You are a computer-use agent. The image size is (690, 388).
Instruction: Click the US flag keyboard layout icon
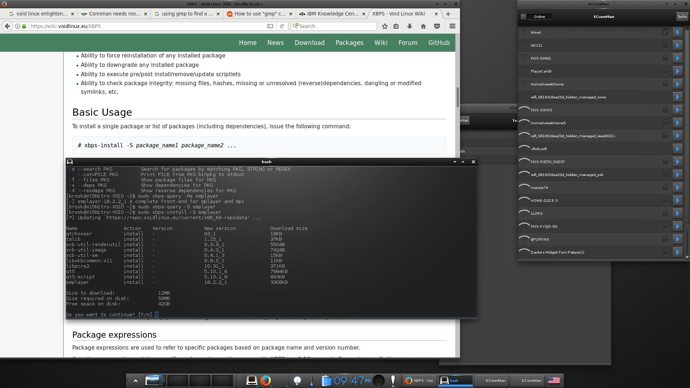pos(554,380)
